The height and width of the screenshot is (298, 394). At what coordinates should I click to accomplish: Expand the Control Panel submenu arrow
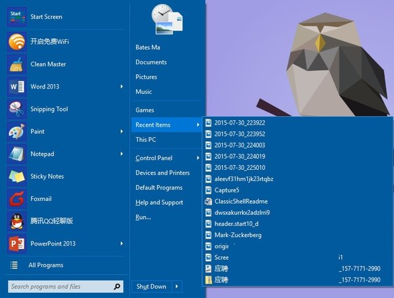tap(198, 158)
